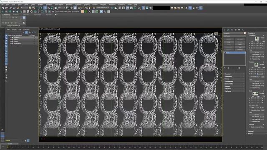Expand the Camera rollout
This screenshot has height=150, width=267.
[x=234, y=86]
